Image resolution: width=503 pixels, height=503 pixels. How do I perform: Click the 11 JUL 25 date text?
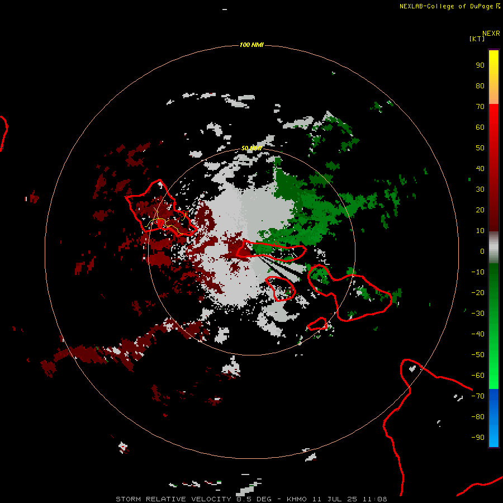(x=335, y=499)
